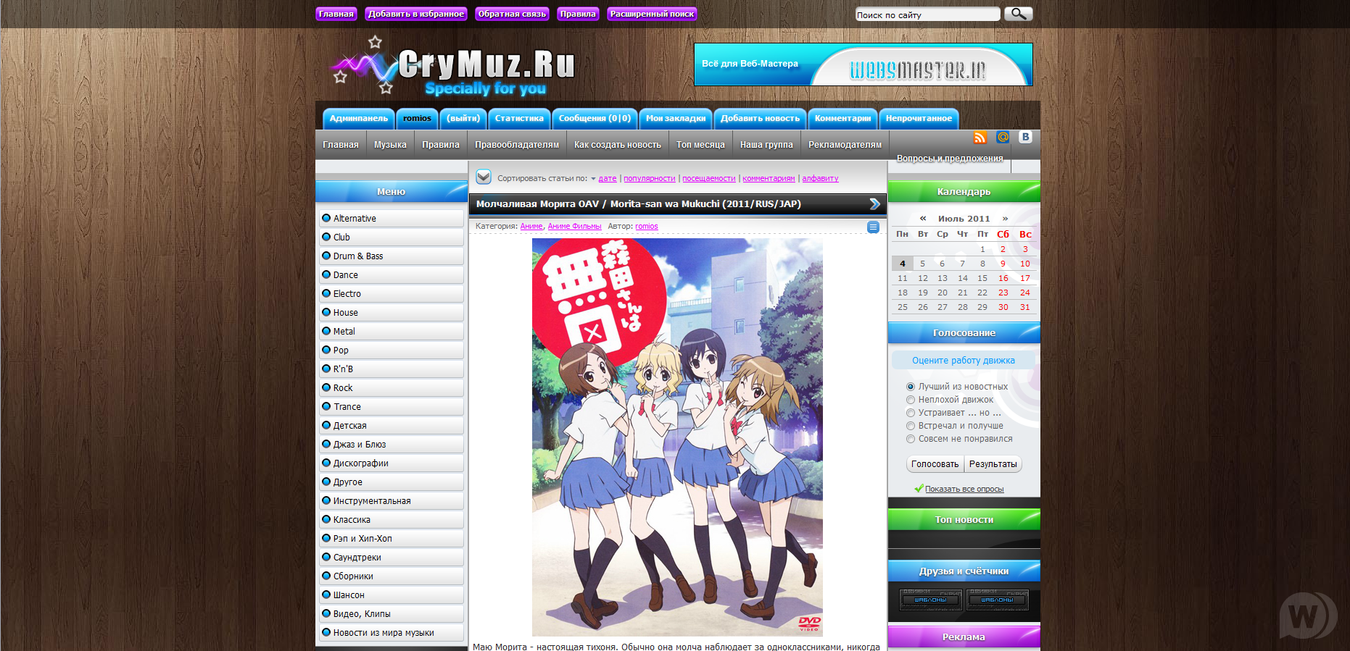Open 'Вопросы и предложения' nav item
Image resolution: width=1350 pixels, height=651 pixels.
[x=950, y=159]
